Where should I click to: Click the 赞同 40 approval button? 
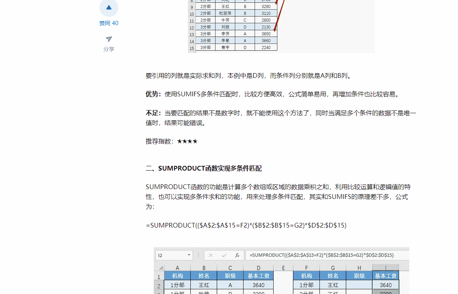click(109, 23)
